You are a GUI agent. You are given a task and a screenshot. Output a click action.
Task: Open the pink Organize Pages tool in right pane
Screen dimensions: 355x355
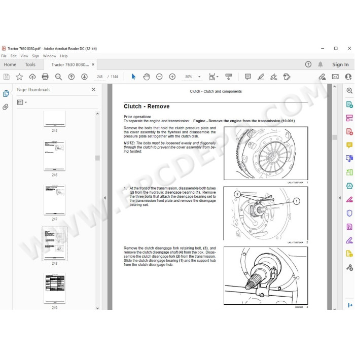pos(349,118)
